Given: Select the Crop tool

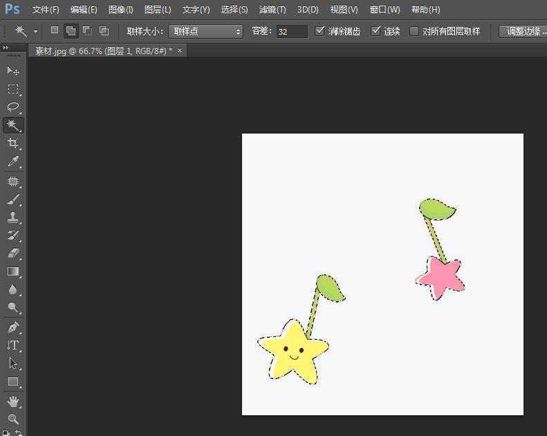Looking at the screenshot, I should pyautogui.click(x=13, y=143).
